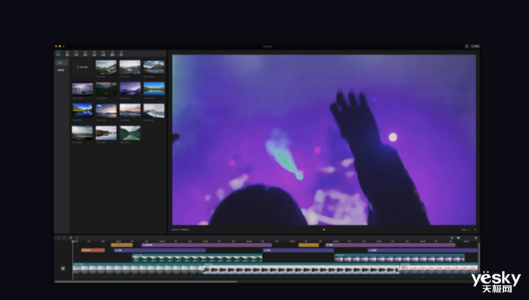Select the material library side tab

point(60,70)
